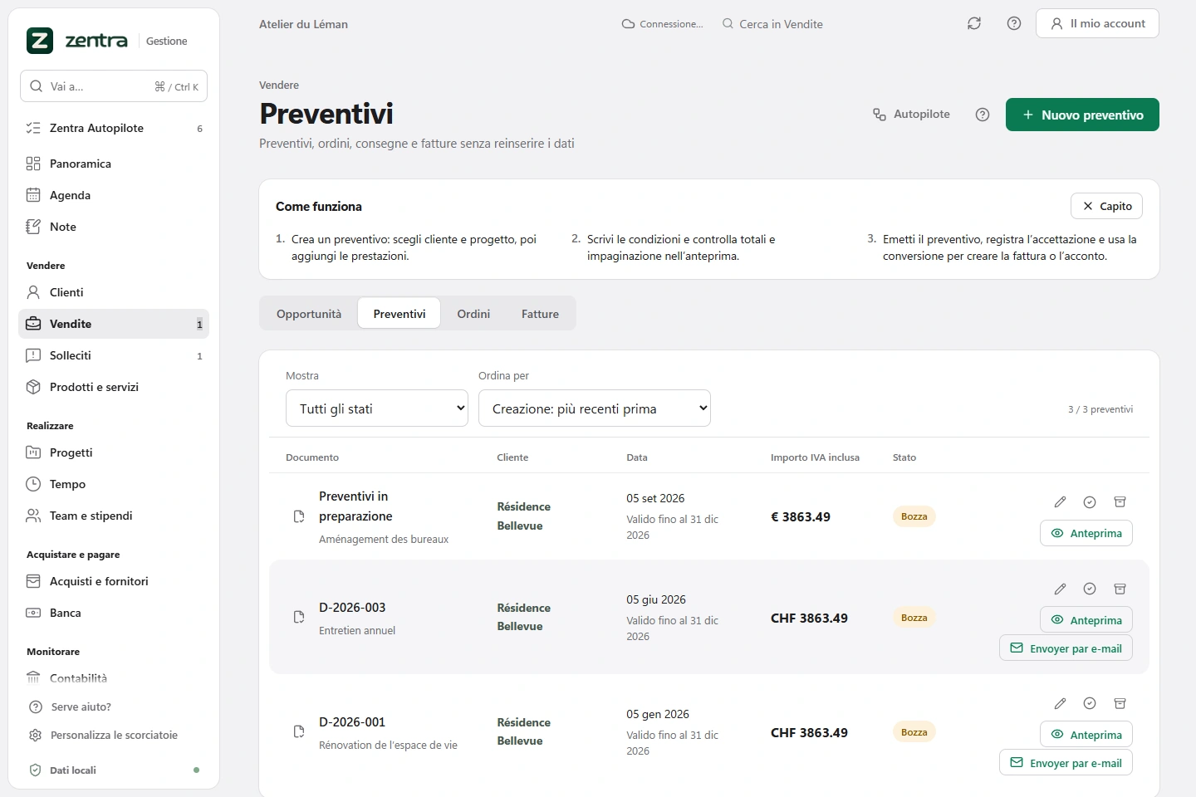The height and width of the screenshot is (797, 1196).
Task: Switch to the Opportunità tab
Action: [309, 314]
